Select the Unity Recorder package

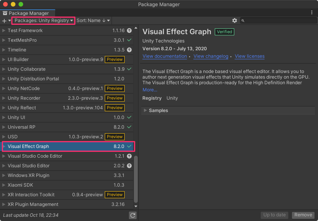(x=67, y=98)
